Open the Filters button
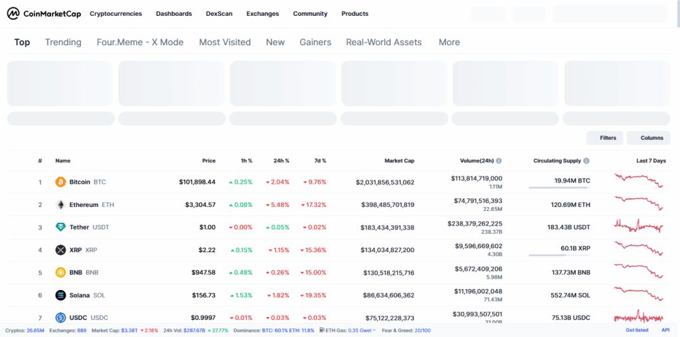The image size is (680, 337). pyautogui.click(x=604, y=138)
